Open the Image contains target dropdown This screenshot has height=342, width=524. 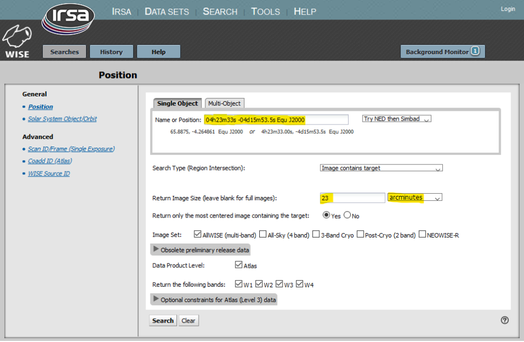tap(381, 168)
